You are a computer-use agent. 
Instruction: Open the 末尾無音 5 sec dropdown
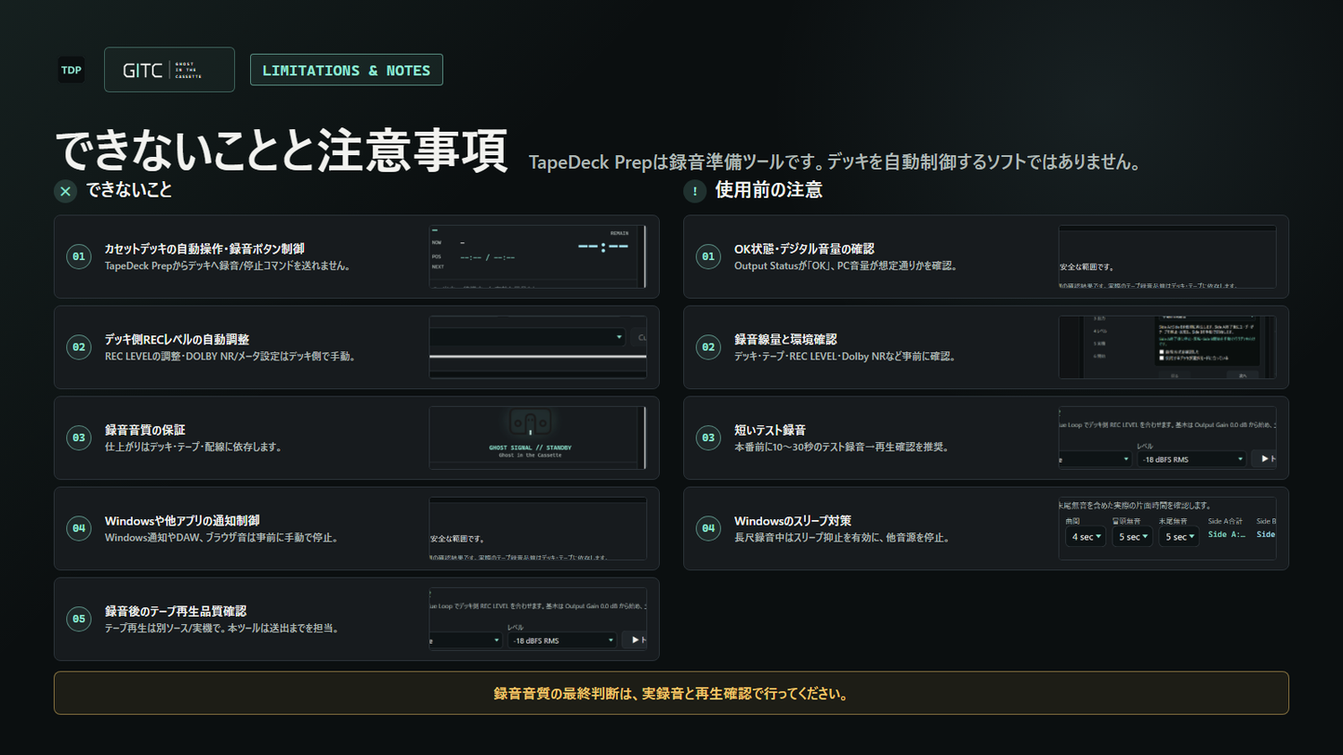click(x=1178, y=537)
